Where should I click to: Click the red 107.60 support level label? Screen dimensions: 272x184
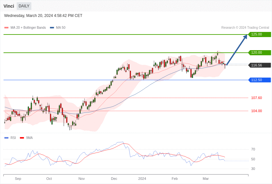[256, 98]
